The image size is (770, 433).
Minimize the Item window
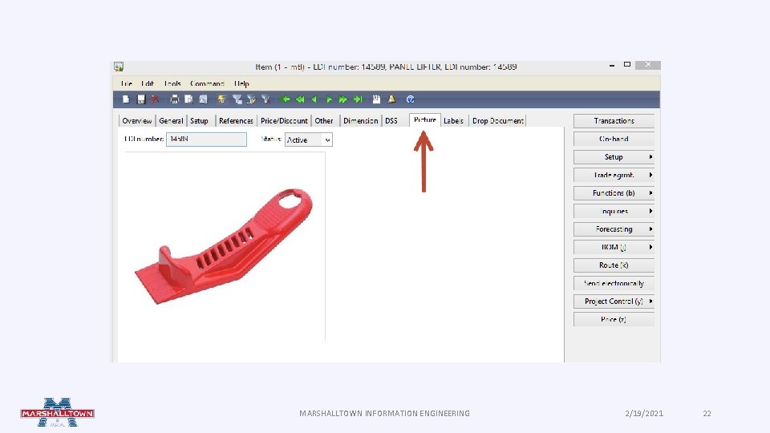[x=612, y=65]
